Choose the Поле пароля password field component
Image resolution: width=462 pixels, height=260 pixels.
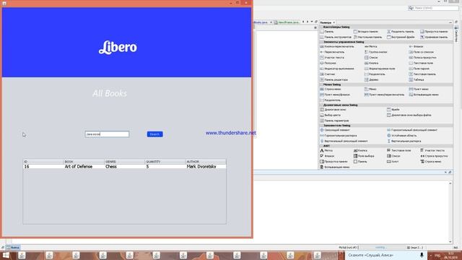[419, 69]
